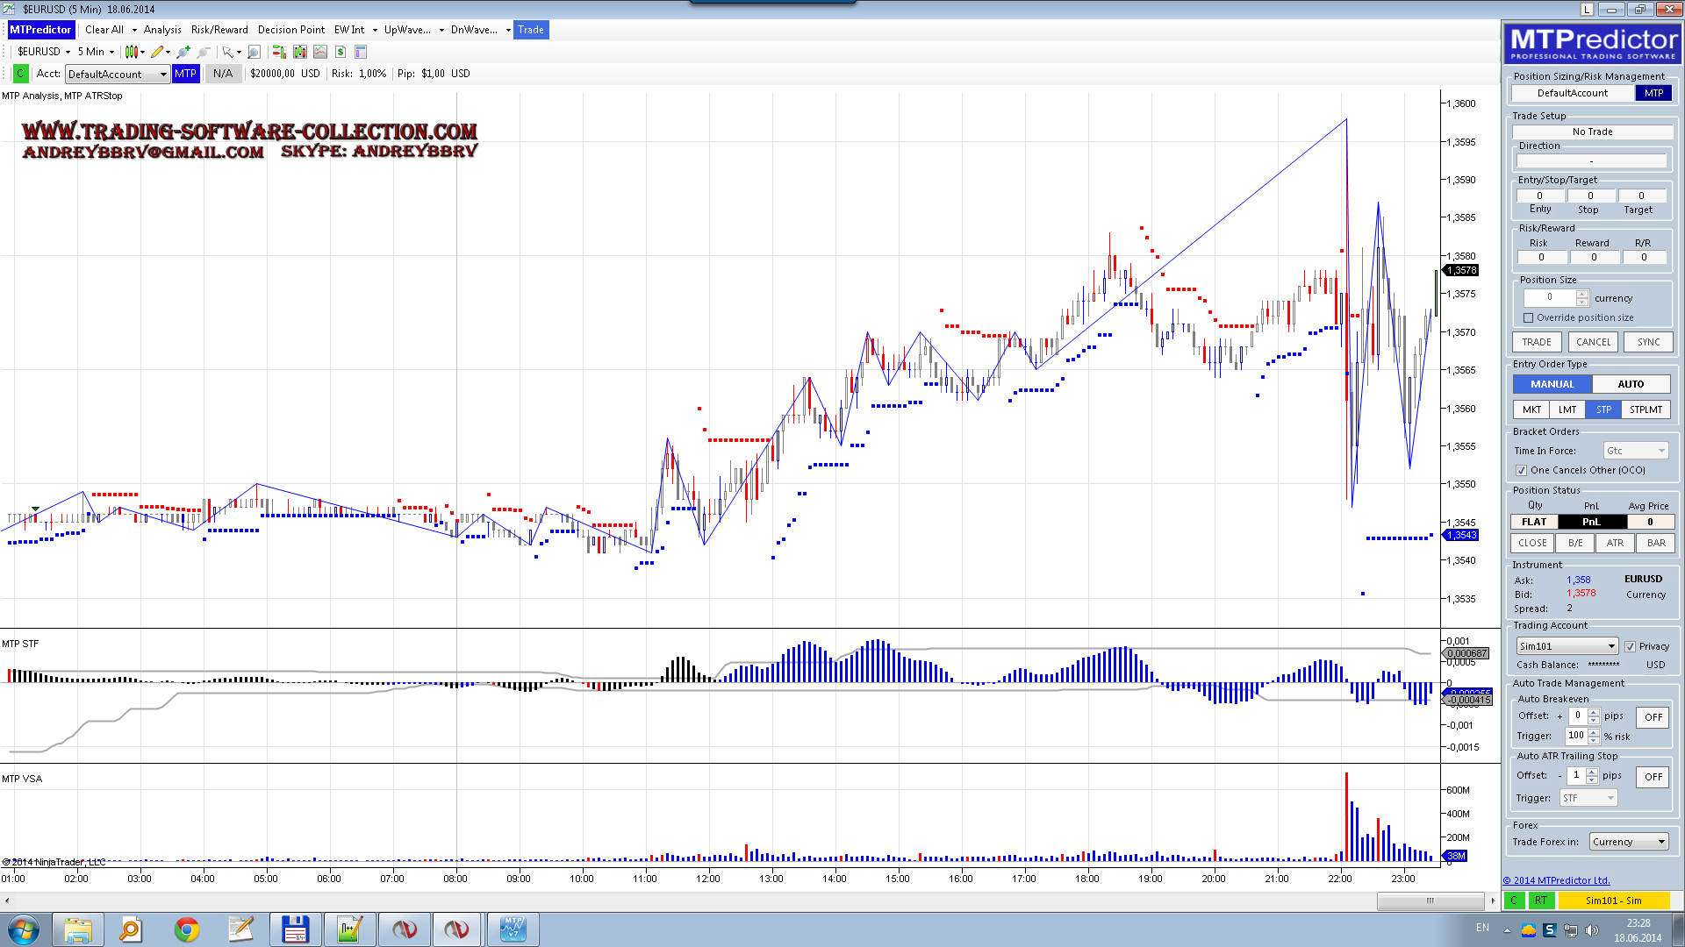Open the data box table icon
The image size is (1685, 947).
pos(360,52)
